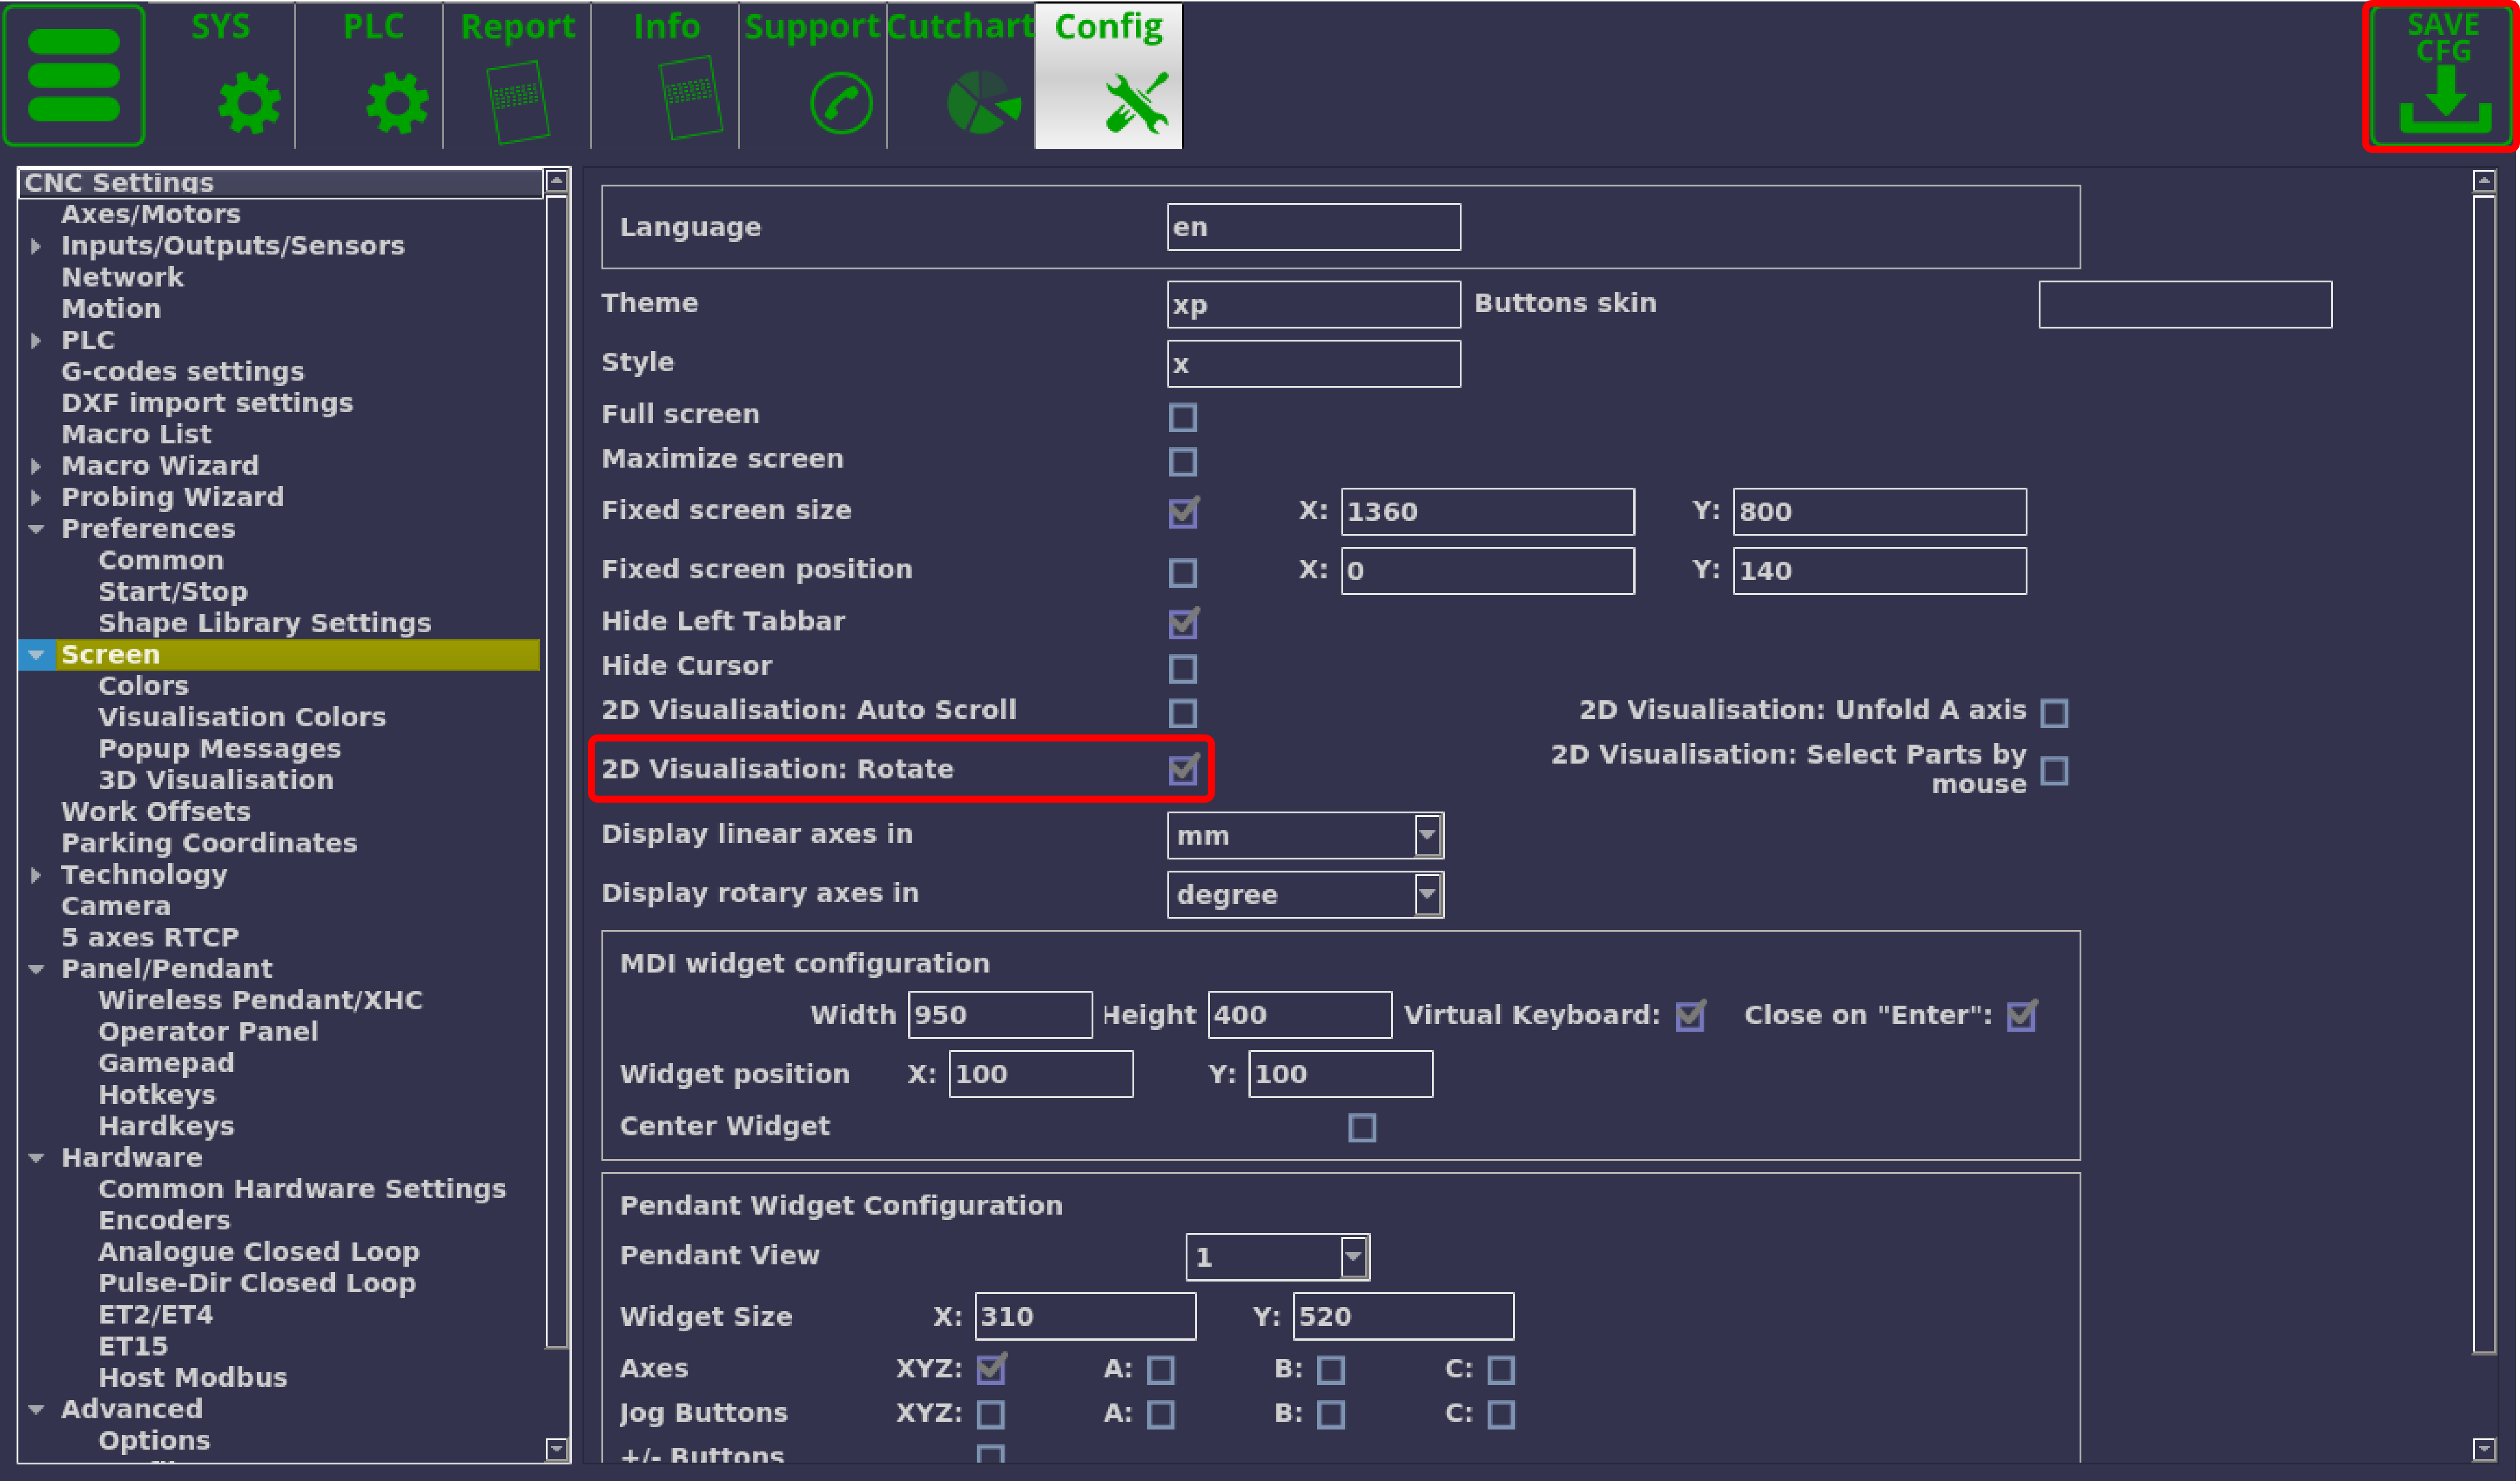Image resolution: width=2520 pixels, height=1481 pixels.
Task: Open the Cutchart pie chart icon
Action: click(x=982, y=102)
